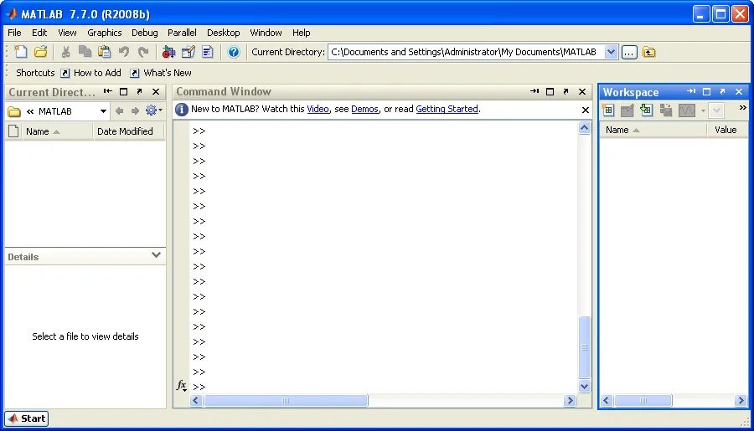Close the Command Window panel
Screen dimensions: 754x431
(582, 91)
